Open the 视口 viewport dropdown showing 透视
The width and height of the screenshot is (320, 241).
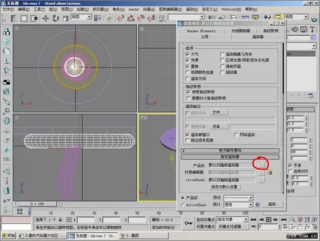238,205
